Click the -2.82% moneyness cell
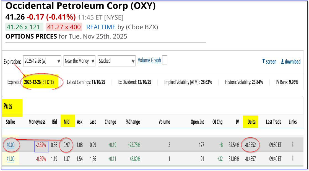 [x=41, y=145]
